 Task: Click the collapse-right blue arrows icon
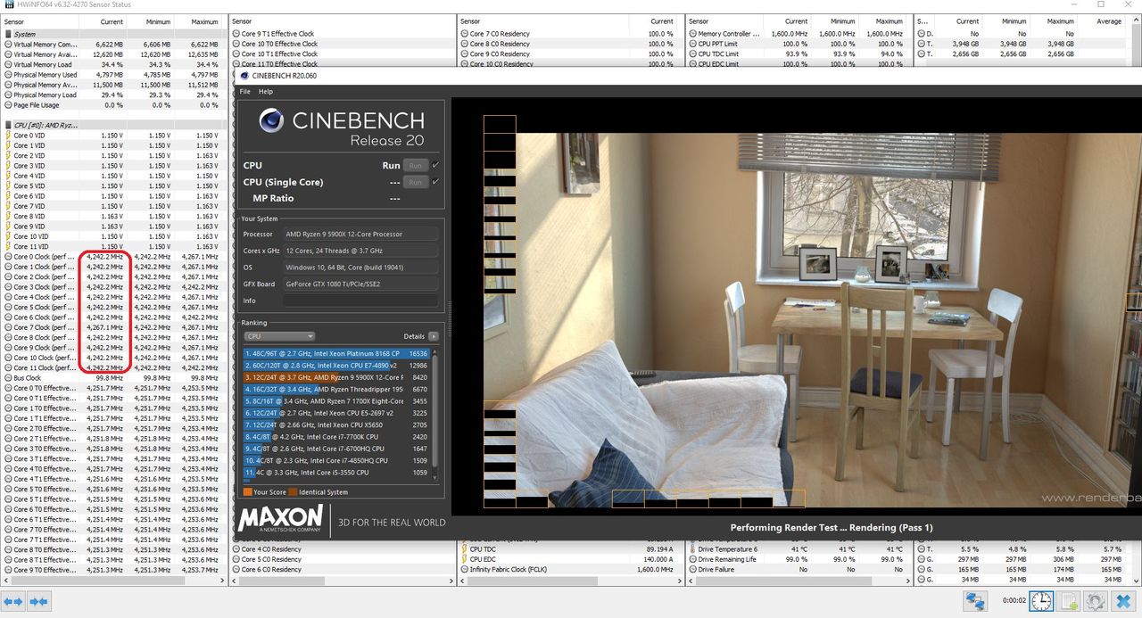38,602
